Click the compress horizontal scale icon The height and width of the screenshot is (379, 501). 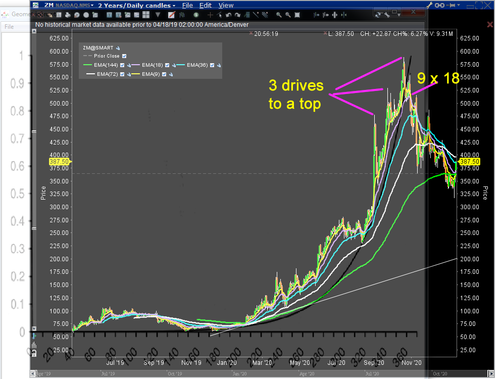point(344,15)
